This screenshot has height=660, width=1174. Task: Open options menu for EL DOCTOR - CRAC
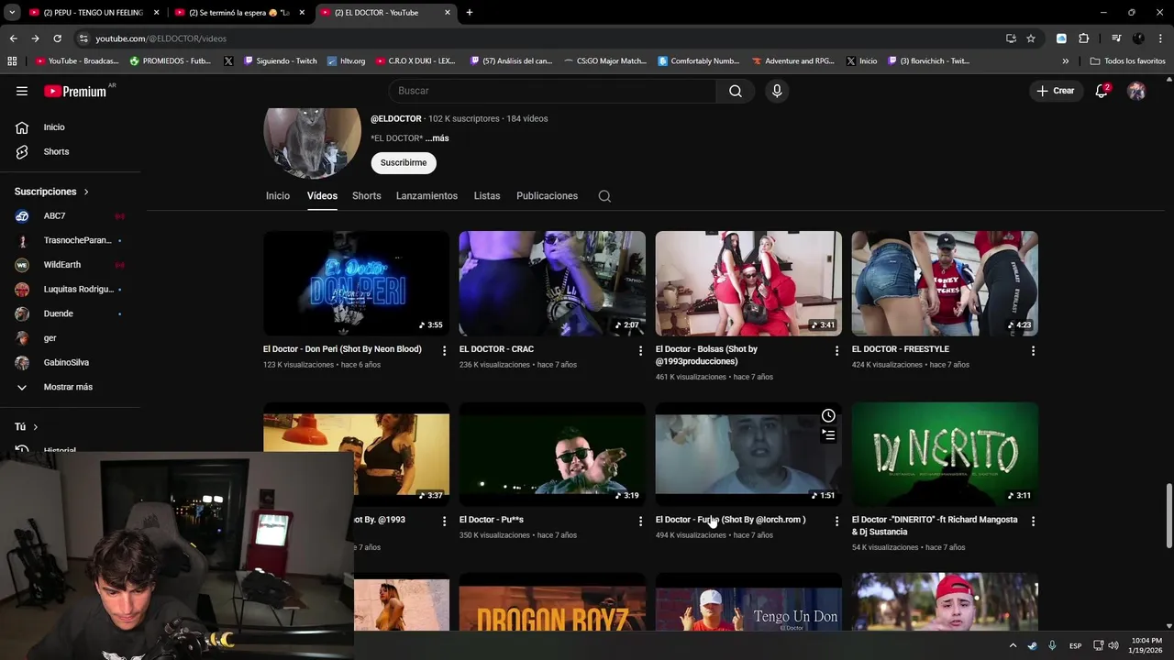pos(640,351)
